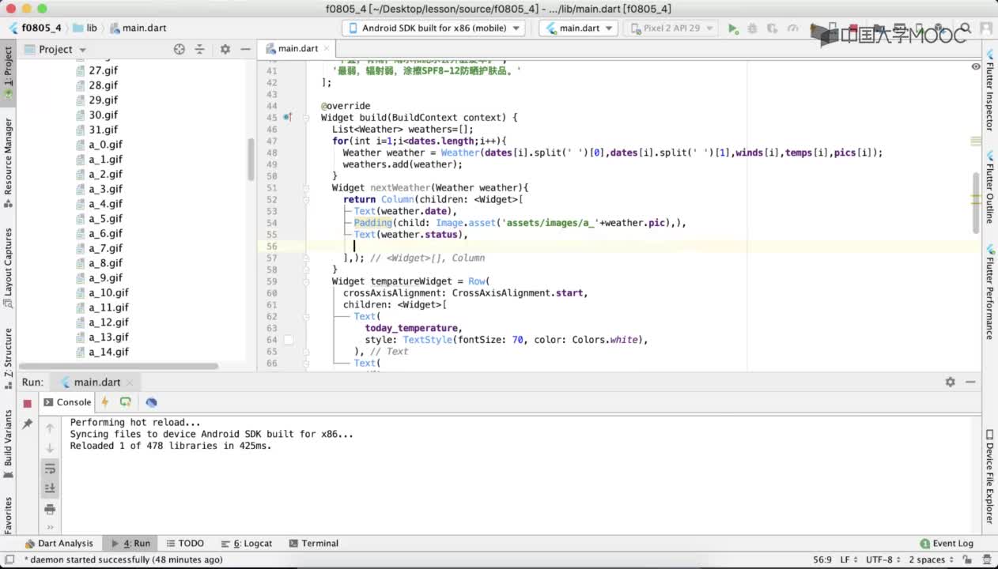The image size is (998, 569).
Task: Switch to the Console tab
Action: point(67,401)
